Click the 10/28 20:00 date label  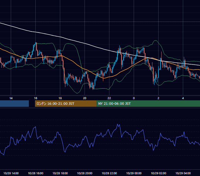85,173
